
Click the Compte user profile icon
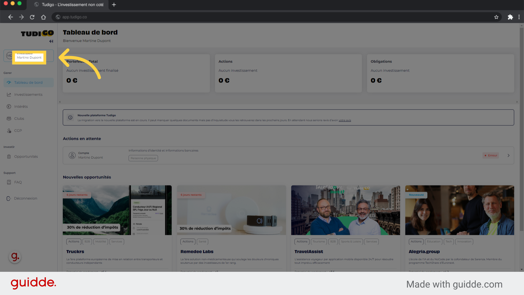[x=72, y=155]
